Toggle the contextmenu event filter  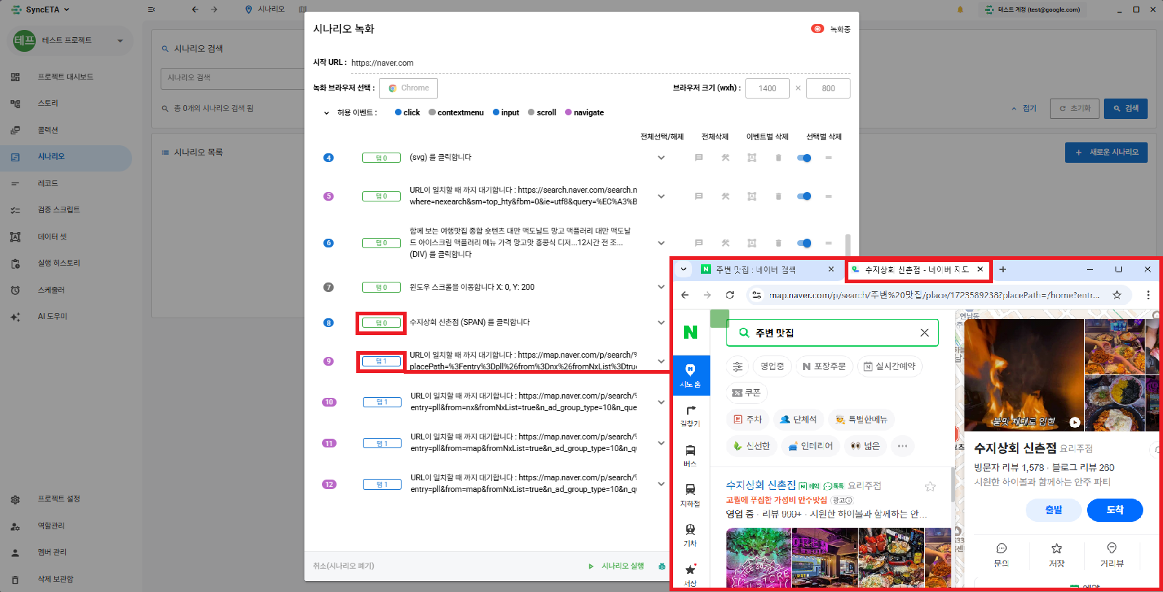[456, 112]
